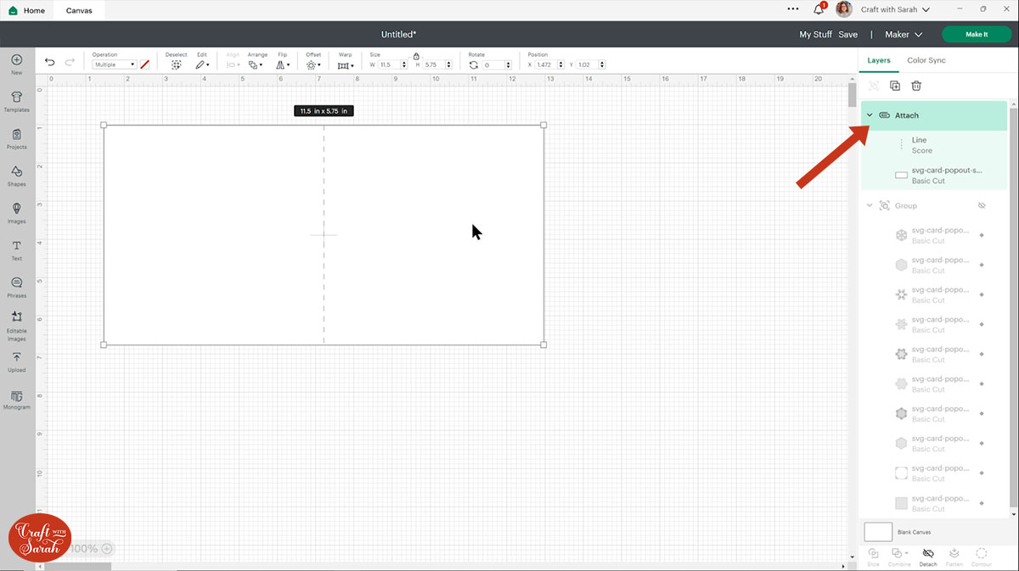Switch to the Color Sync tab
Viewport: 1019px width, 571px height.
(x=926, y=60)
